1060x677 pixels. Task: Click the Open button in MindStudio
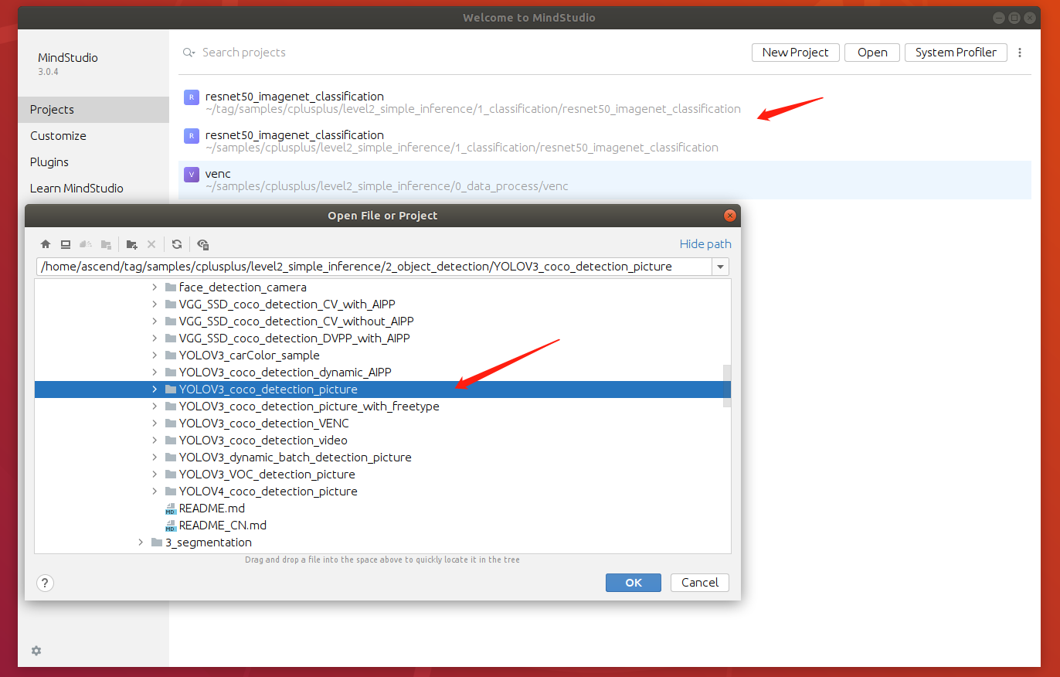click(872, 53)
